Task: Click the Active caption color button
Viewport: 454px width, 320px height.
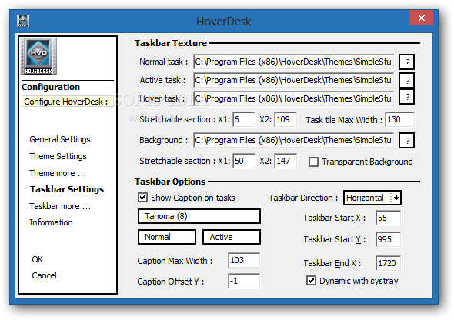Action: click(232, 237)
